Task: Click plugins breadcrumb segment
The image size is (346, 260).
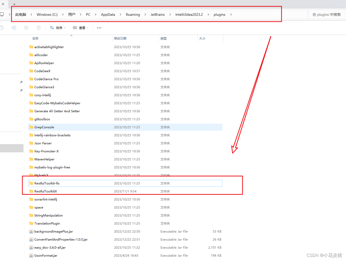Action: point(219,14)
